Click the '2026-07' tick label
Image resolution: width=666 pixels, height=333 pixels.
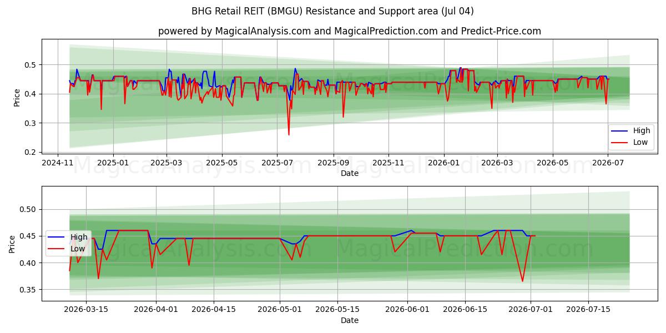coord(607,163)
